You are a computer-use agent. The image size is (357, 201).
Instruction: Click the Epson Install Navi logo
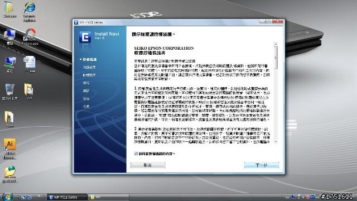click(85, 37)
